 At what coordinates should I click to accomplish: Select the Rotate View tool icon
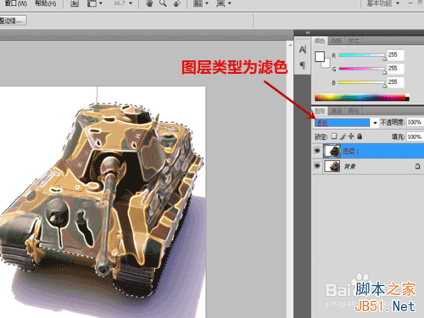(176, 3)
